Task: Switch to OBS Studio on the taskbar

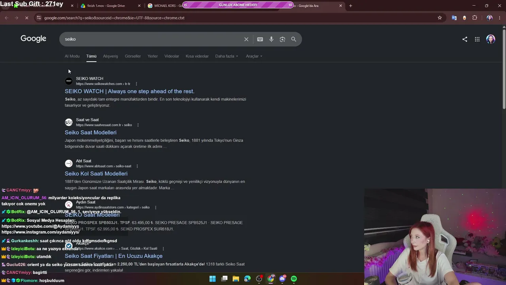Action: click(259, 279)
